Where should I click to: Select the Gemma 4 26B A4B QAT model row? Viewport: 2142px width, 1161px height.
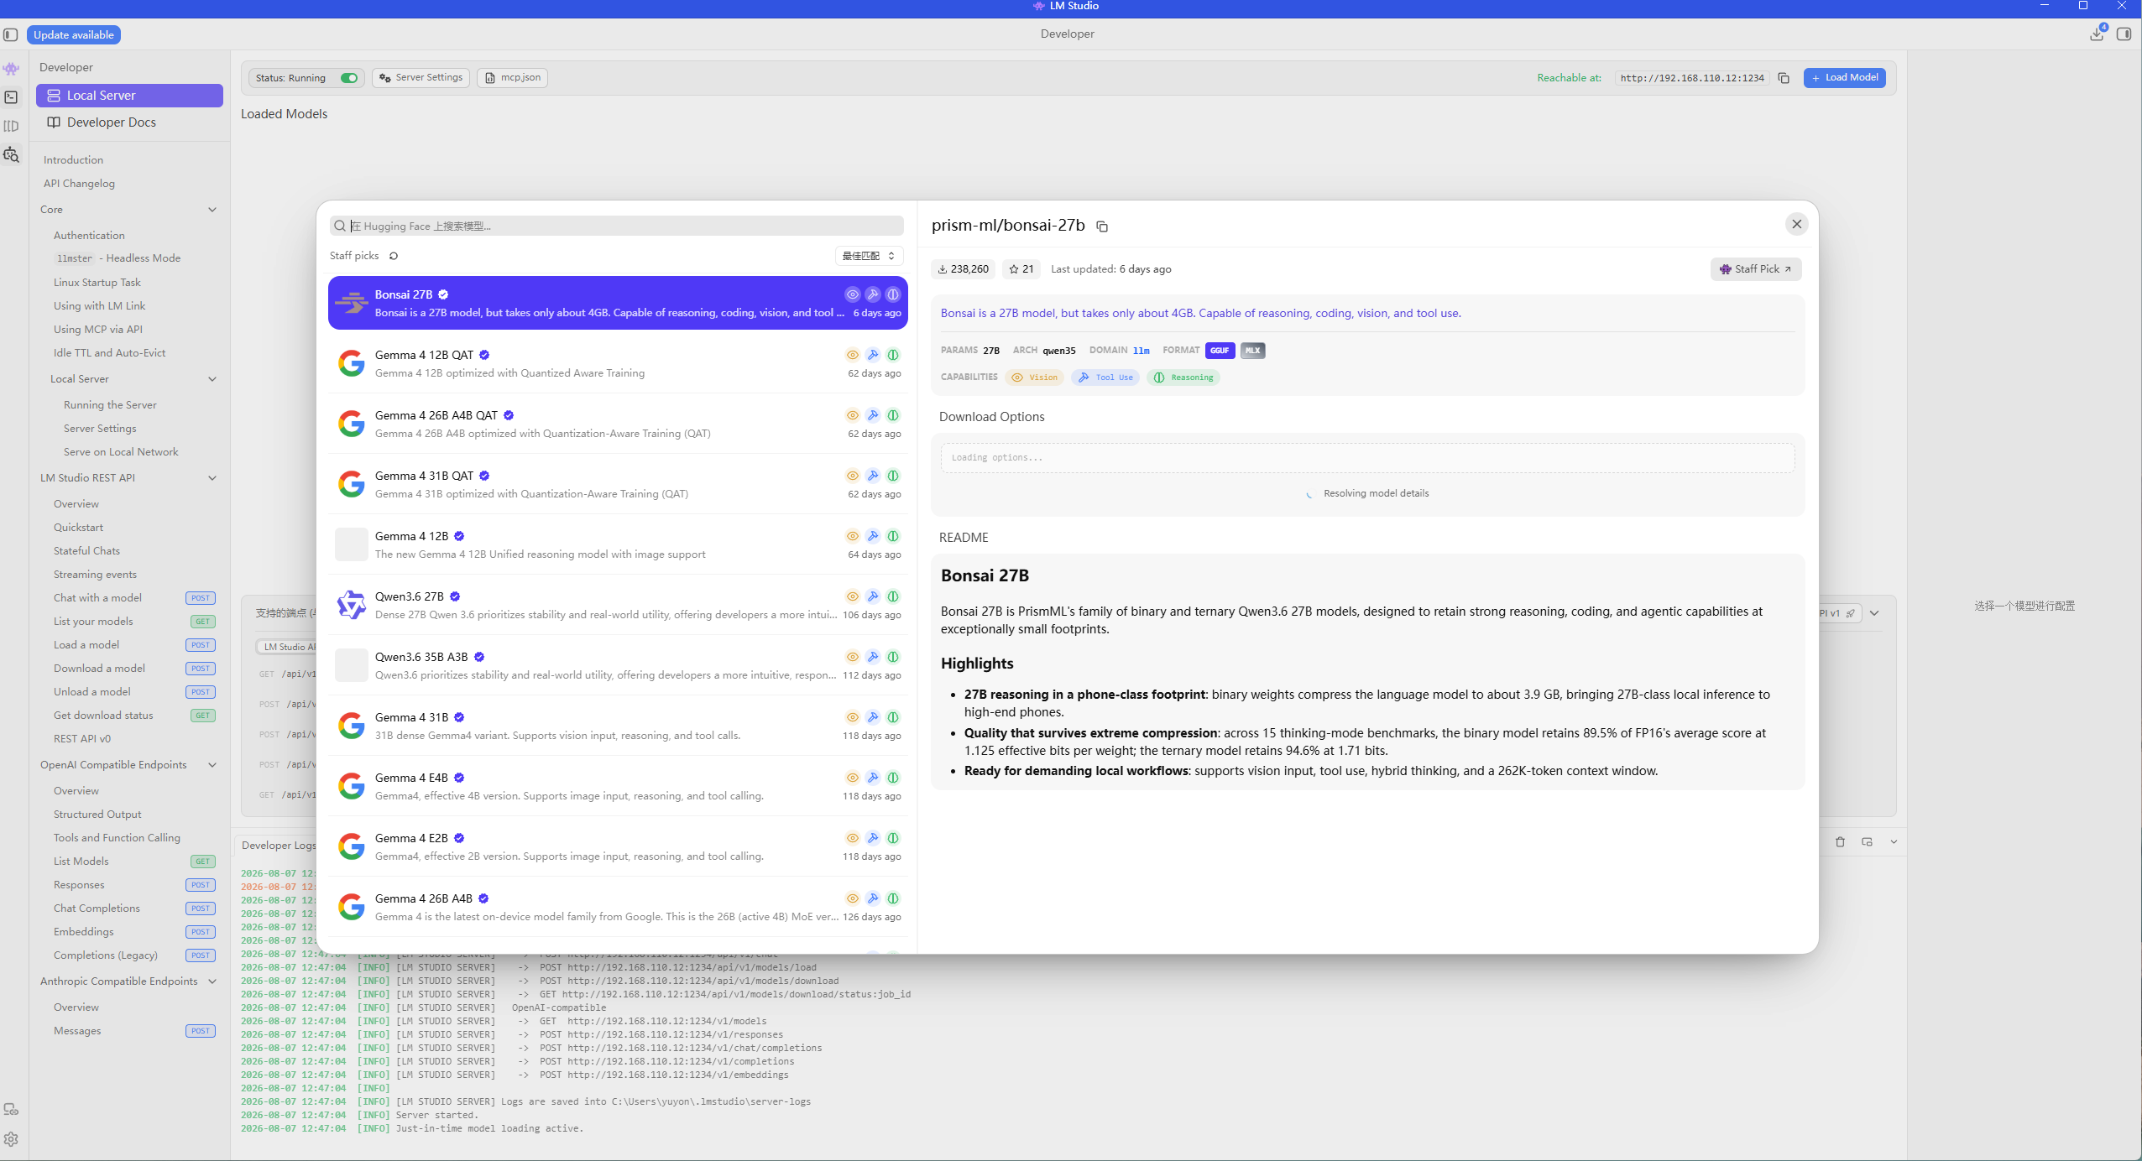618,424
